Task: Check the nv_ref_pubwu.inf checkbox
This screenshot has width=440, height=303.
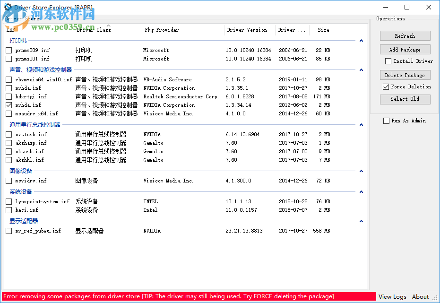Action: tap(9, 231)
